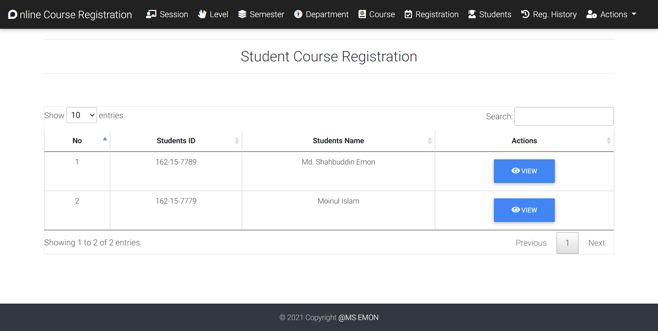Screen dimensions: 658x331
Task: Click the Semester layers icon
Action: [243, 14]
